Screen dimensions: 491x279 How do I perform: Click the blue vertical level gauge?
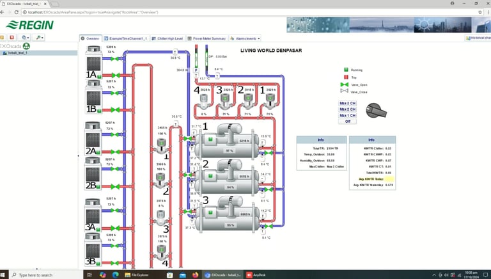point(207,59)
